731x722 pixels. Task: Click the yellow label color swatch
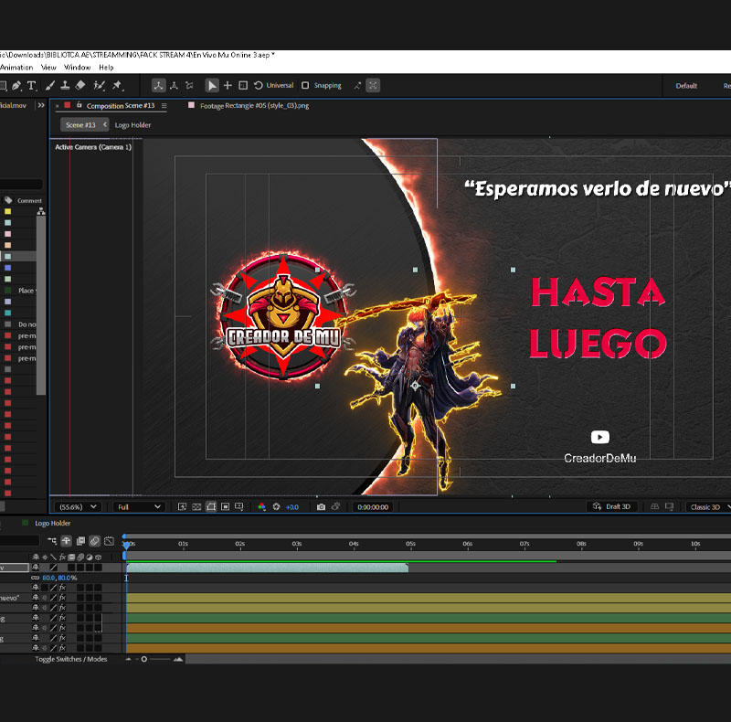tap(8, 211)
